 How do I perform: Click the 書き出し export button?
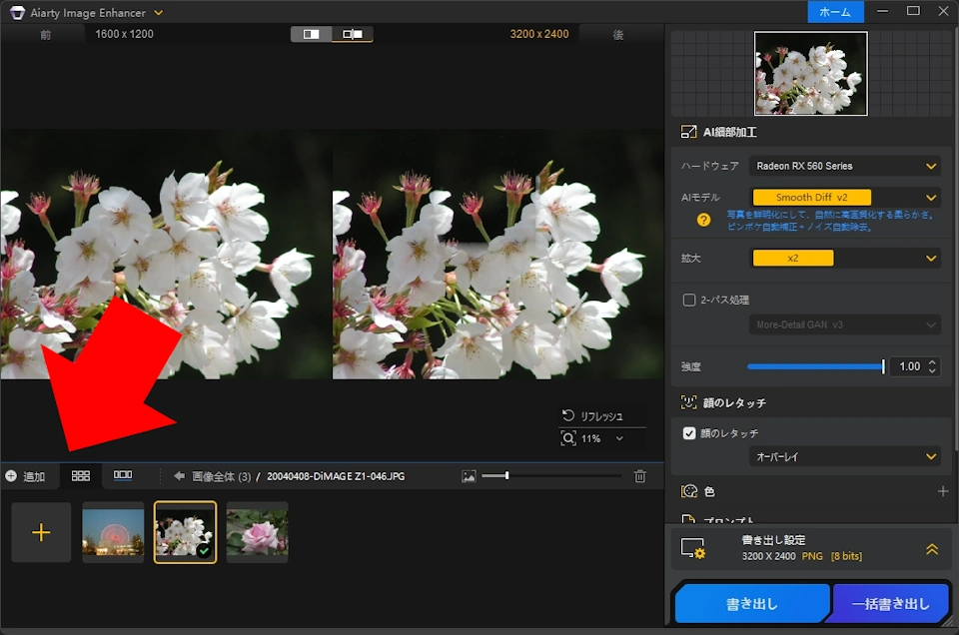pos(751,603)
